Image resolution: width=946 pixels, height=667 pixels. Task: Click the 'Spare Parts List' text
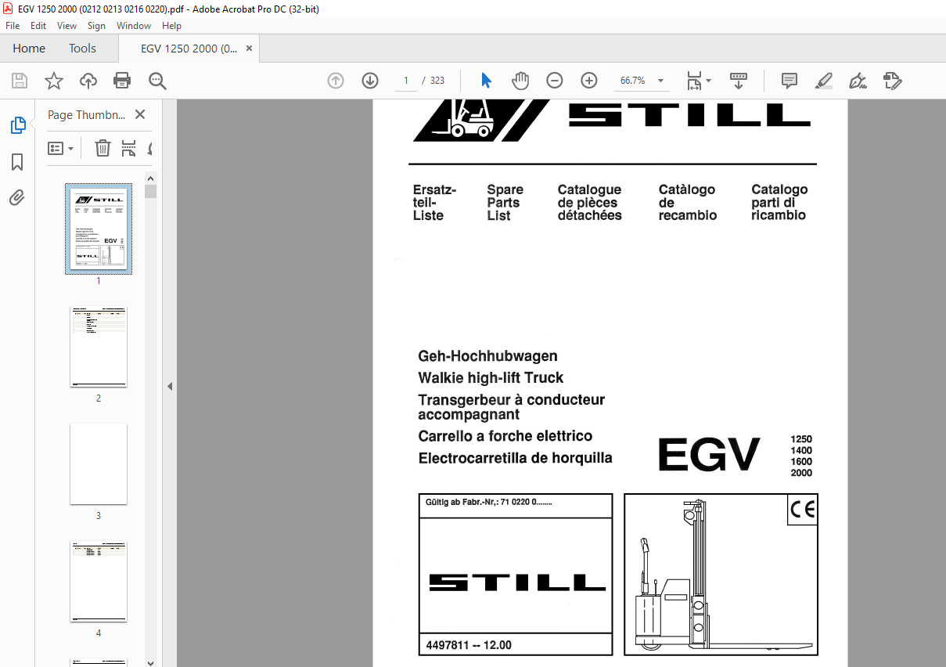click(x=505, y=203)
